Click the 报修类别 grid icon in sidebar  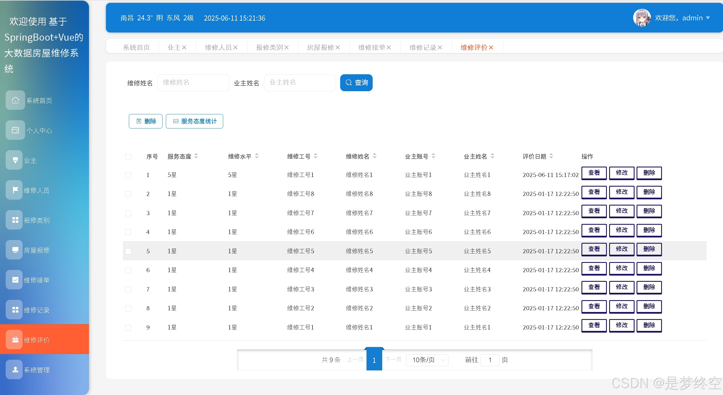click(x=15, y=220)
